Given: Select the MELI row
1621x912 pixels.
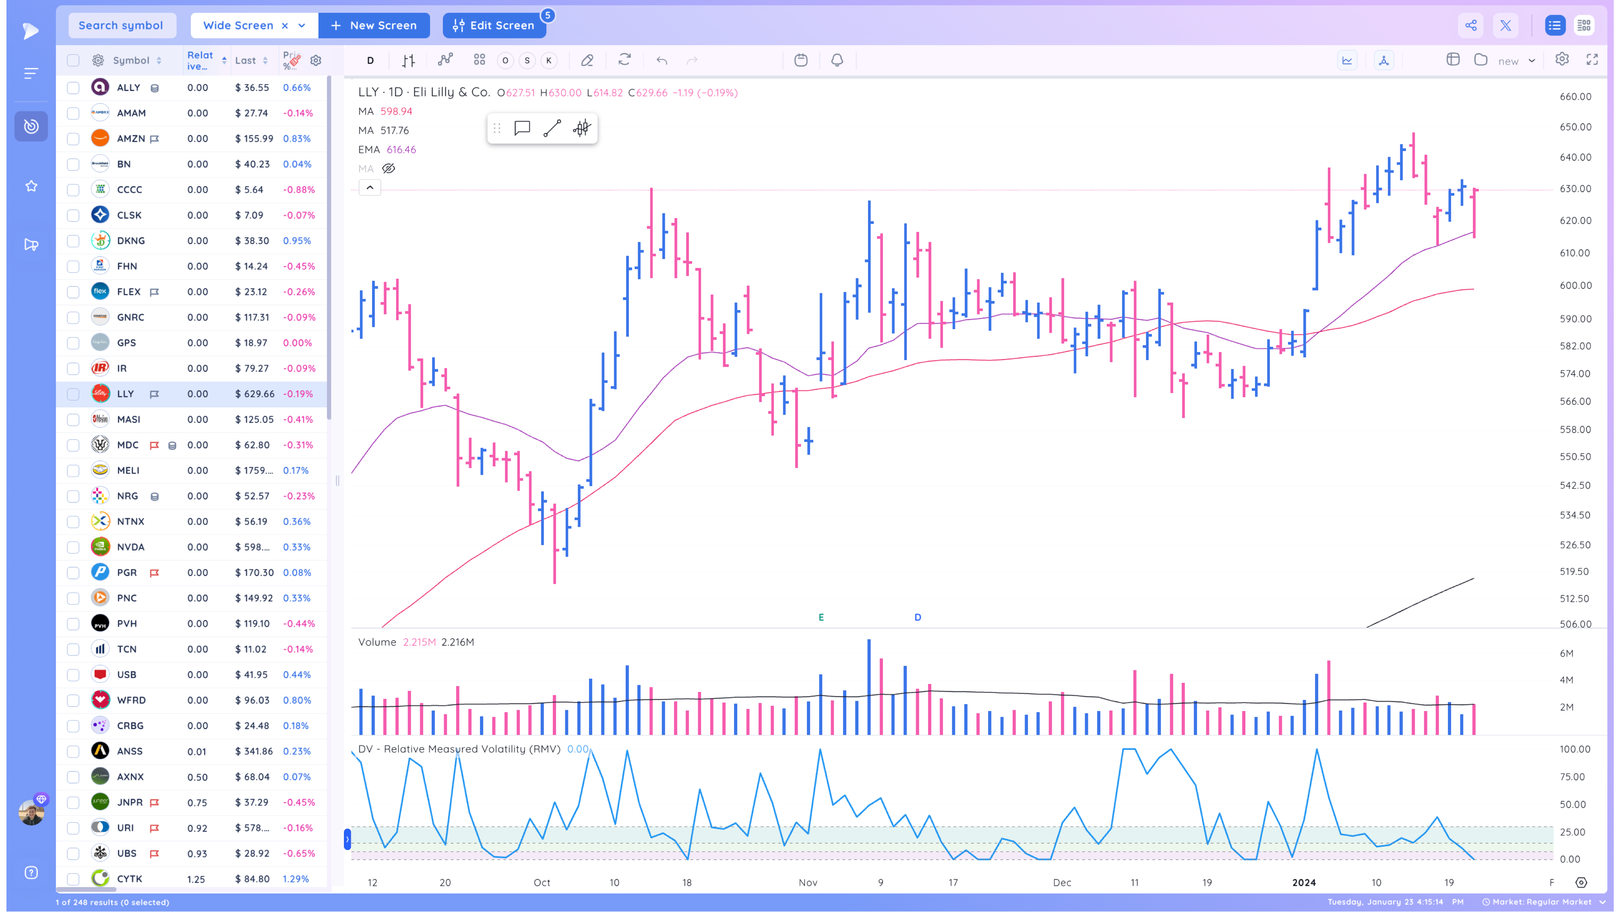Looking at the screenshot, I should [x=192, y=470].
